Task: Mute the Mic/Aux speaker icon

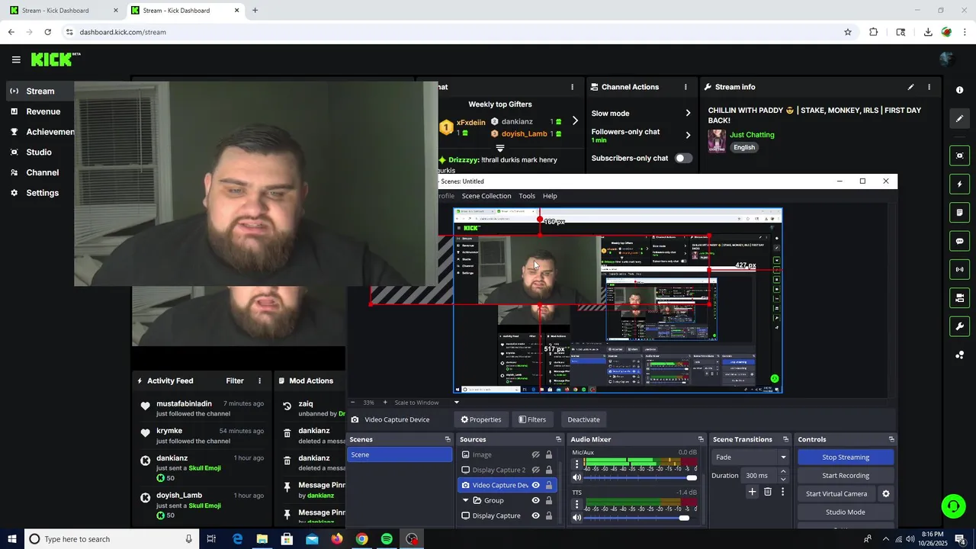Action: [x=576, y=477]
